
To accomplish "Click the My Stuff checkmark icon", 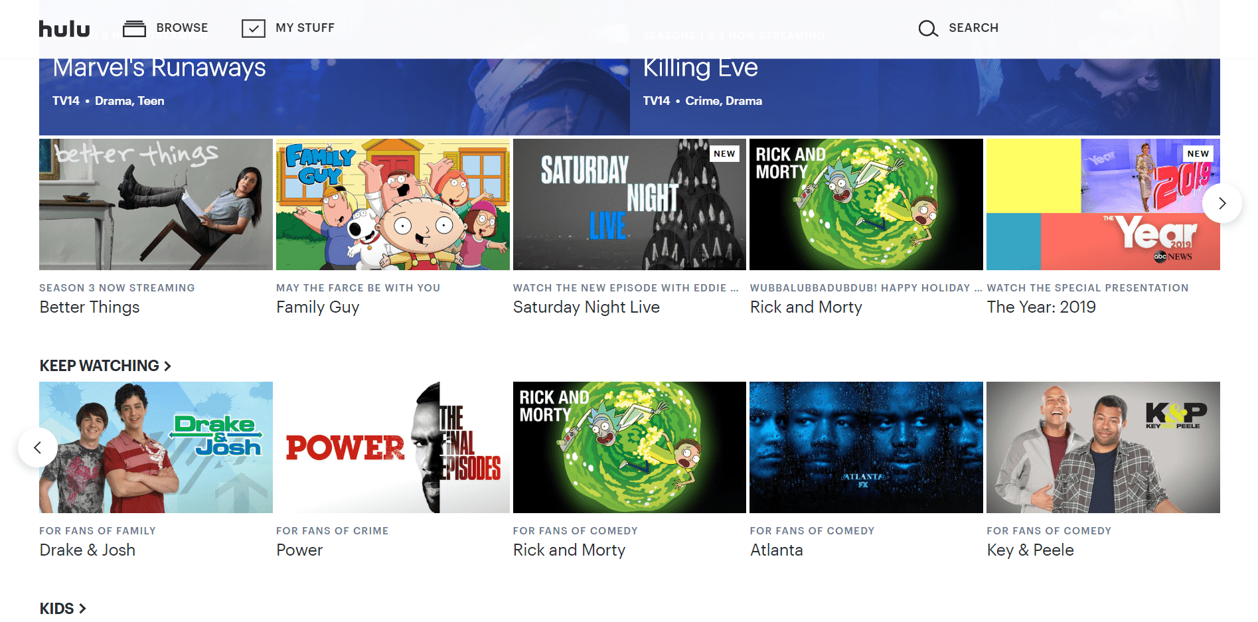I will pos(253,28).
